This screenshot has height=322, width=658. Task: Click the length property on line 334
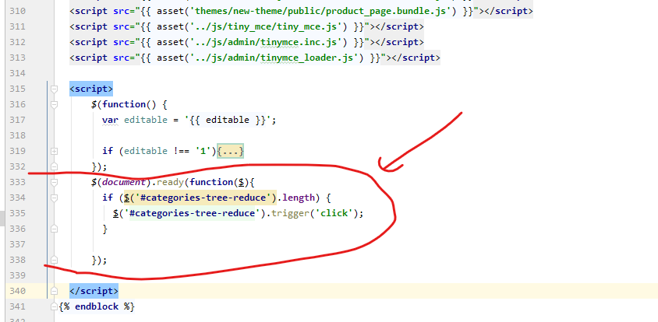pos(298,198)
